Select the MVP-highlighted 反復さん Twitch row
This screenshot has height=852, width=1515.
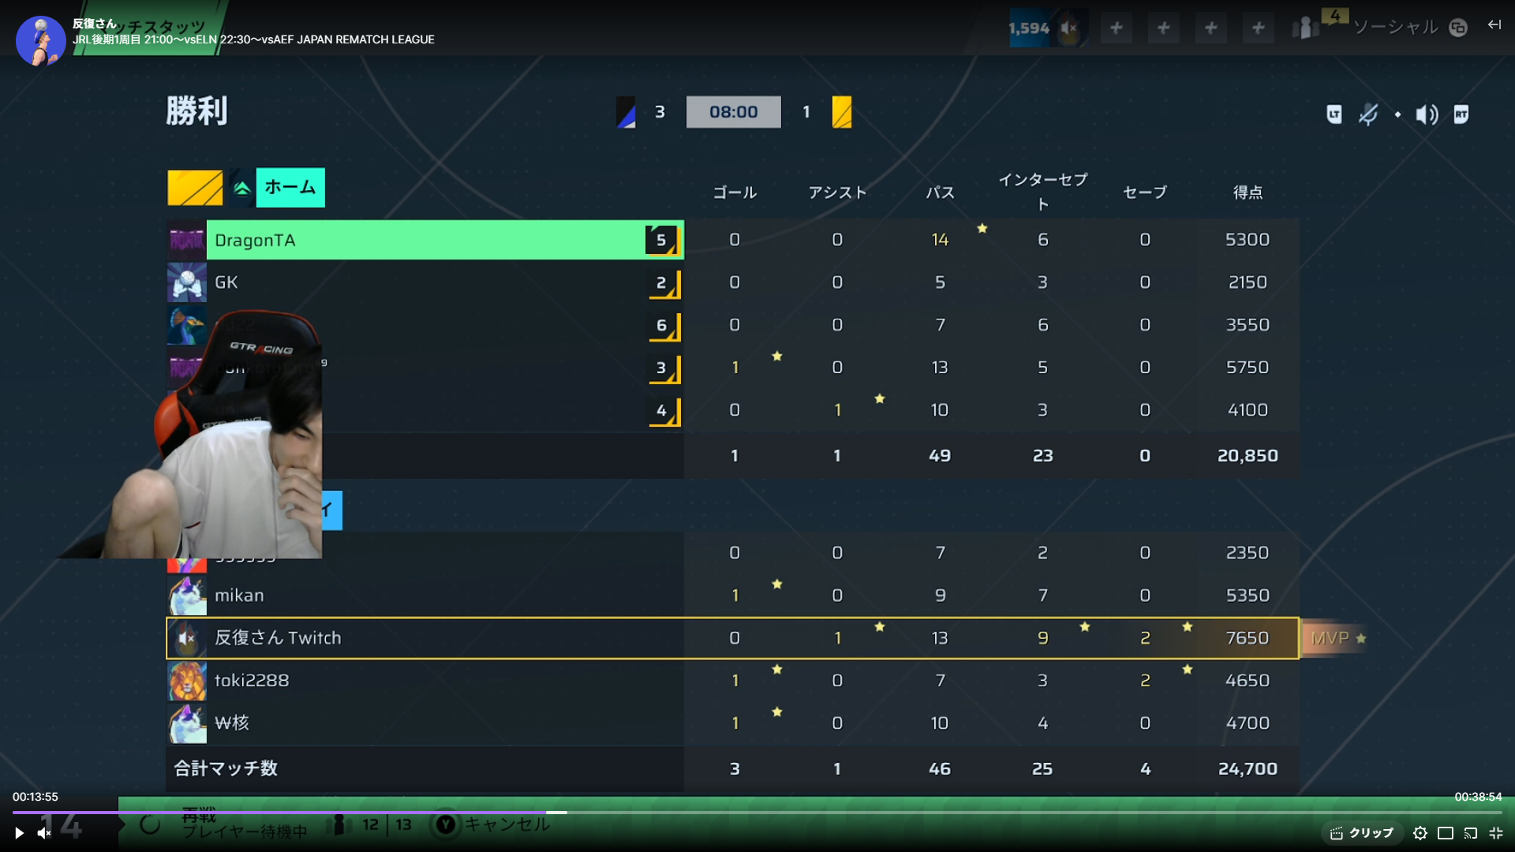click(732, 638)
